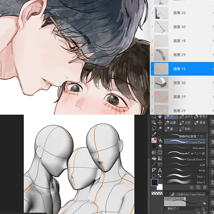This screenshot has height=214, width=214.
Task: Select the Eyedropper tool
Action: (x=154, y=134)
